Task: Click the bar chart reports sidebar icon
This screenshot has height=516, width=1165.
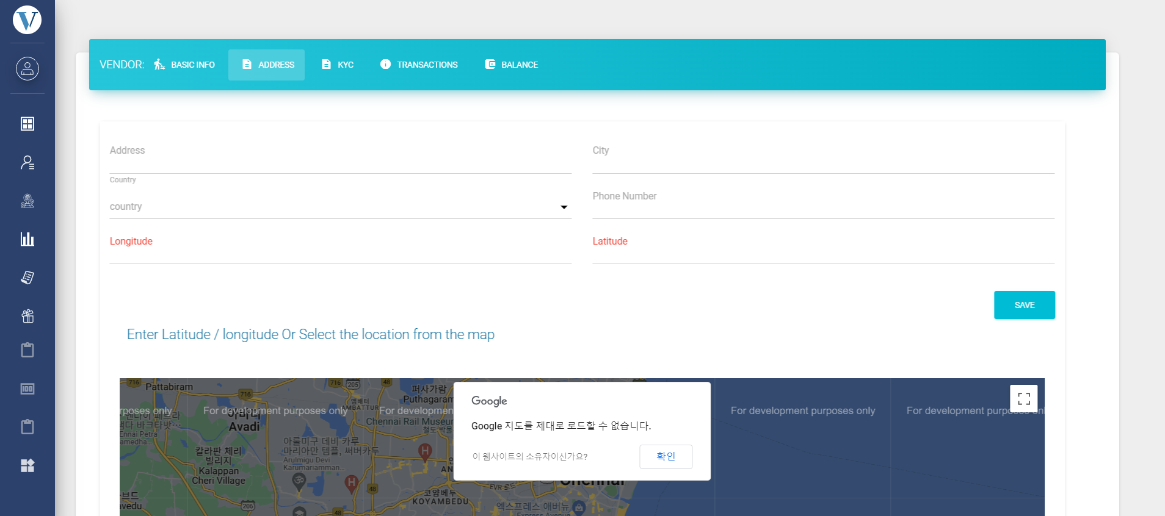Action: 27,239
